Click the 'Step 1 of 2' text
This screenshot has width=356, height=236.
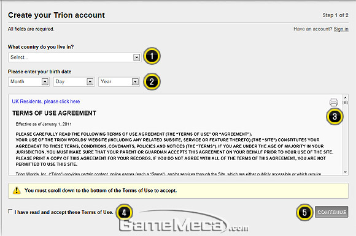pos(335,15)
